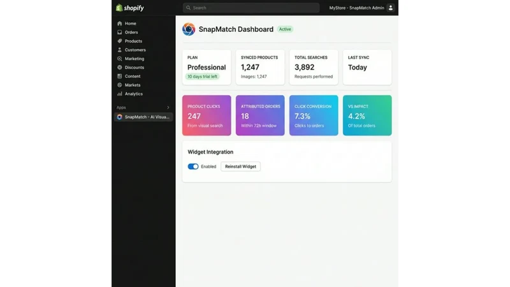The width and height of the screenshot is (510, 287).
Task: Click the Reinstall Widget button
Action: click(x=241, y=166)
